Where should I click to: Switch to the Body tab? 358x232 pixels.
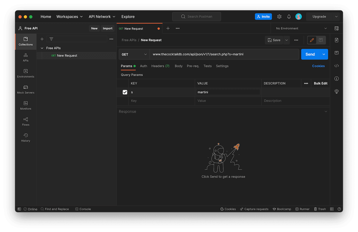click(179, 66)
